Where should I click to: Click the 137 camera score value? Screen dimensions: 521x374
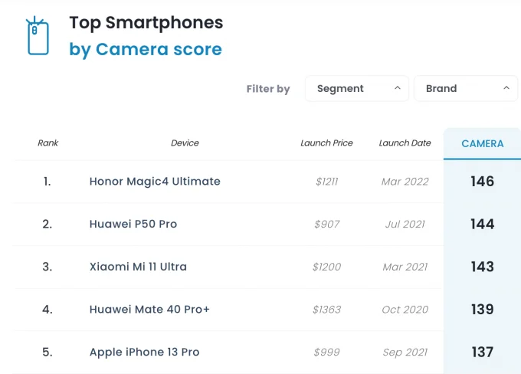(x=482, y=352)
